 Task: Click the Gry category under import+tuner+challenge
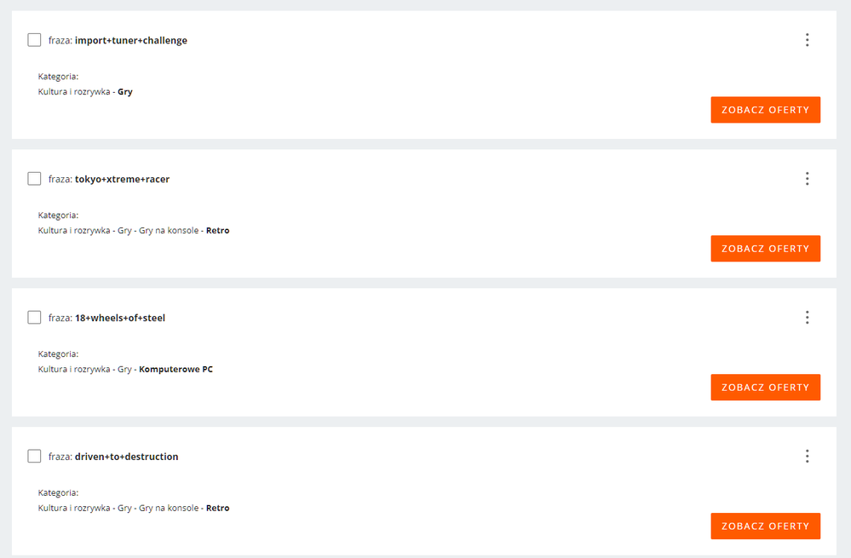[125, 92]
